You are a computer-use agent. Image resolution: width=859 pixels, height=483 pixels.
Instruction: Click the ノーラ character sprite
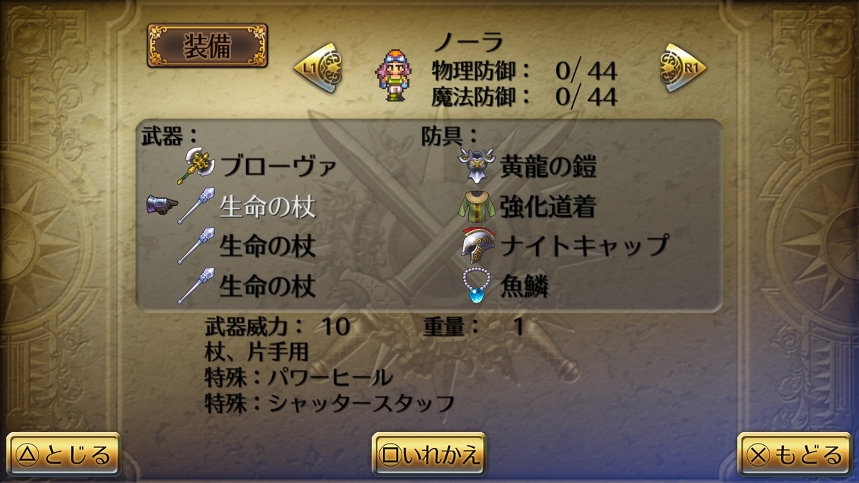coord(394,74)
